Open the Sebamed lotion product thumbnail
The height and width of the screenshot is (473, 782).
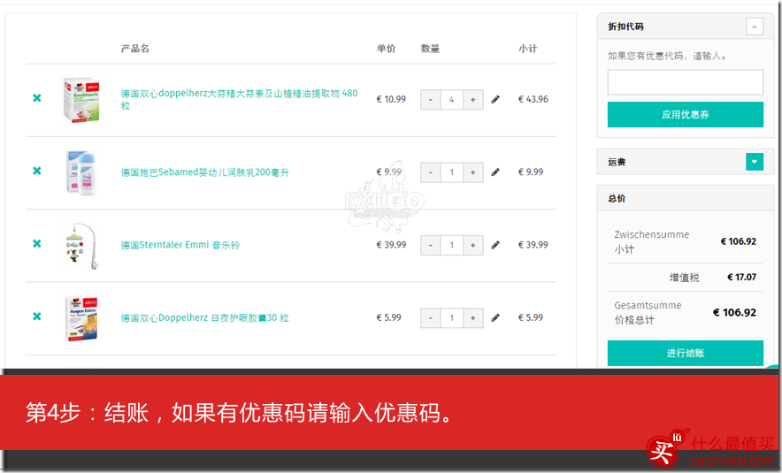pos(81,172)
